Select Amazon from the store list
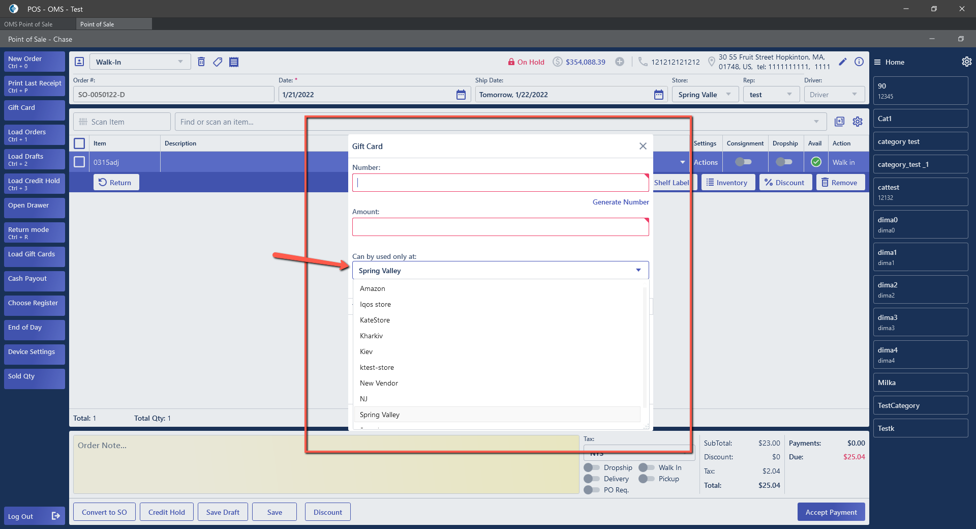This screenshot has height=529, width=976. coord(497,288)
